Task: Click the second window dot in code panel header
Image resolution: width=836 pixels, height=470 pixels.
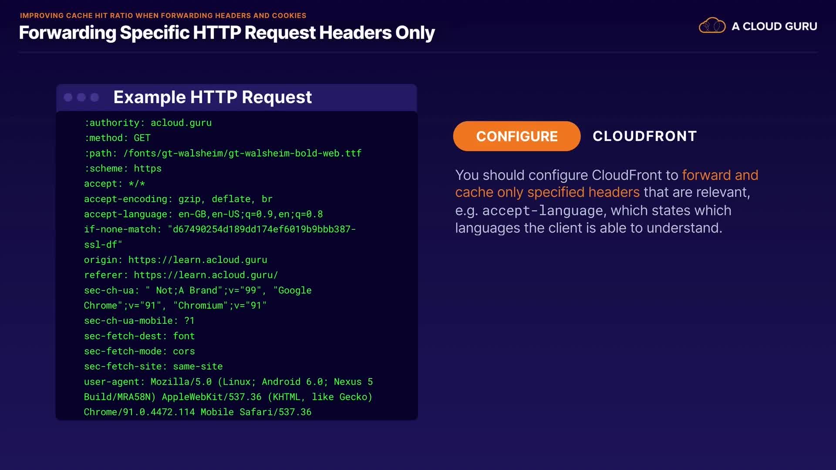Action: [x=81, y=97]
